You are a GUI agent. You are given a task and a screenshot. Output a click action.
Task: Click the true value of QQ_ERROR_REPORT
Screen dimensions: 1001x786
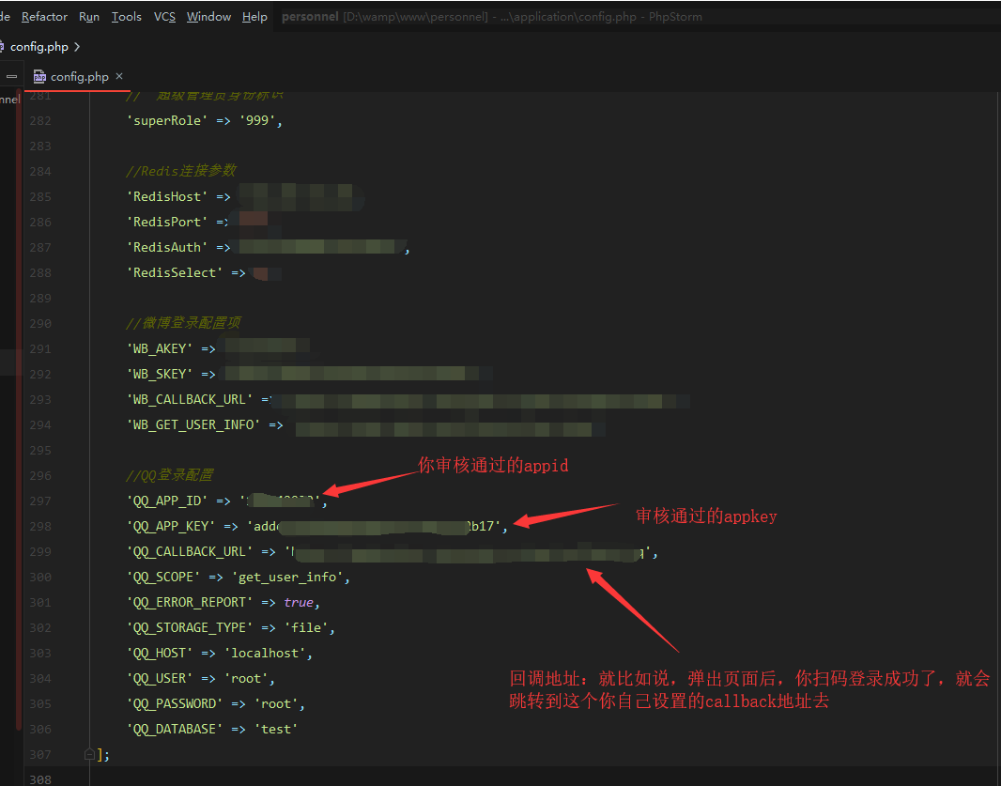[300, 602]
